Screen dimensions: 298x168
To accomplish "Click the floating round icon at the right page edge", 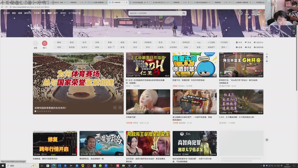I will (267, 140).
